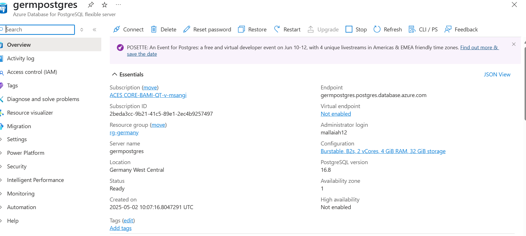Click the Delete button label
This screenshot has height=236, width=526.
pos(168,29)
